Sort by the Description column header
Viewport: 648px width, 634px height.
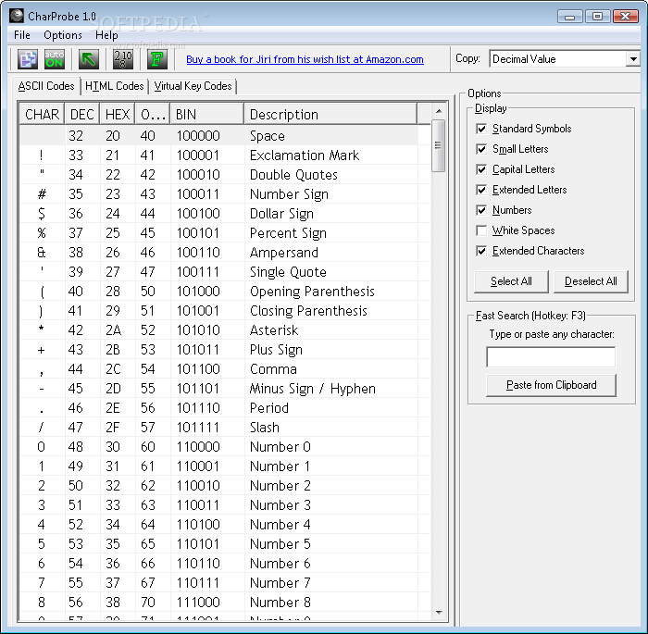pos(330,114)
